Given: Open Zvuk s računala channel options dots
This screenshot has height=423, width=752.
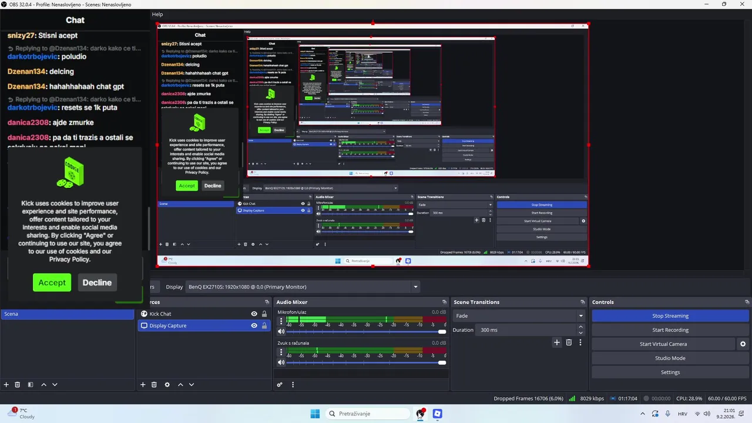Looking at the screenshot, I should pyautogui.click(x=281, y=352).
